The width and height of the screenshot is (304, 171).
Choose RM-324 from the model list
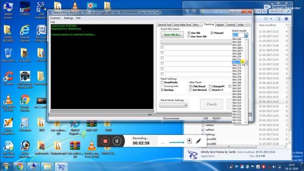tap(237, 120)
